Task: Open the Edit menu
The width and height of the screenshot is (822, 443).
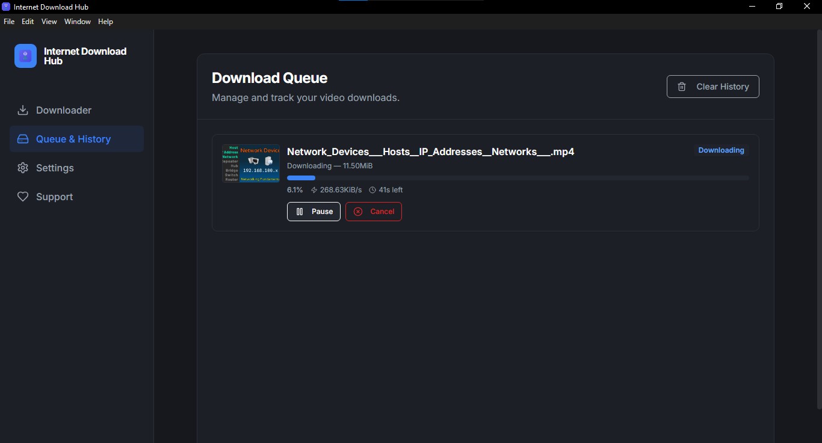Action: pos(27,22)
